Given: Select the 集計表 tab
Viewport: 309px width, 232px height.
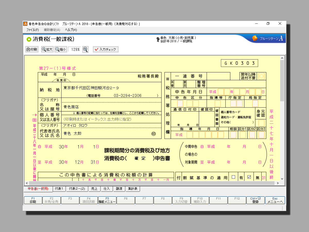Looking at the screenshot, I should pos(133,189).
